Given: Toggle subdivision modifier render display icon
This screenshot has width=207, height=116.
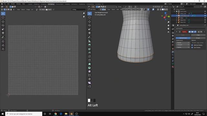Looking at the screenshot, I should (x=190, y=32).
